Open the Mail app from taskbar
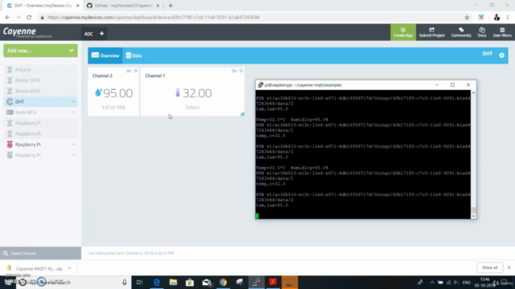 pyautogui.click(x=207, y=282)
